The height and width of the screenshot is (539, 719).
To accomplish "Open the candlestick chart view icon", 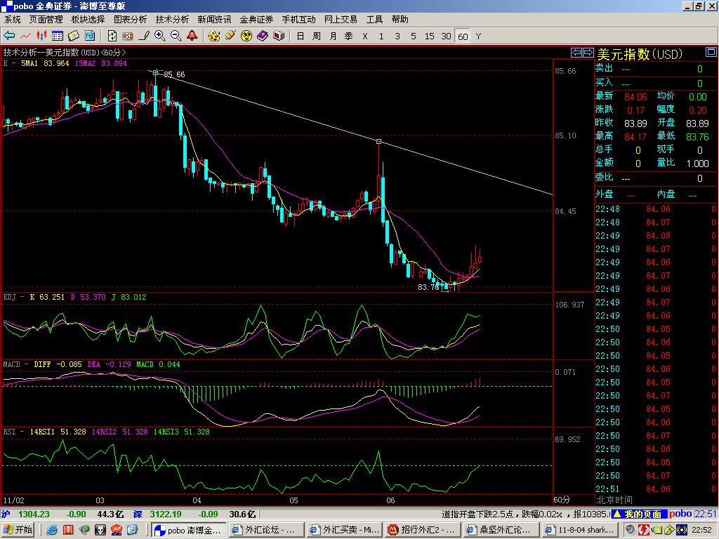I will (41, 36).
